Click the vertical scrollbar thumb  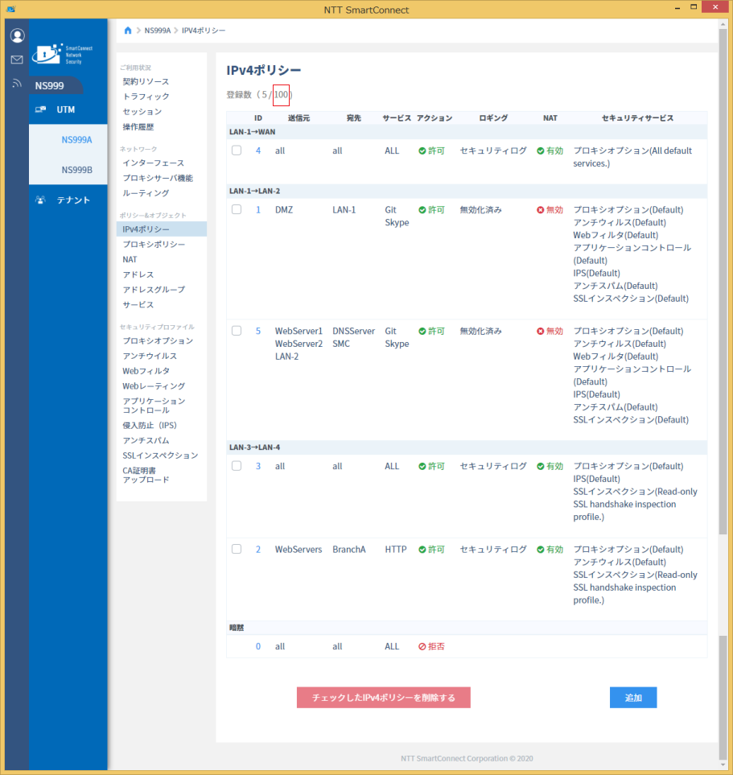click(723, 282)
